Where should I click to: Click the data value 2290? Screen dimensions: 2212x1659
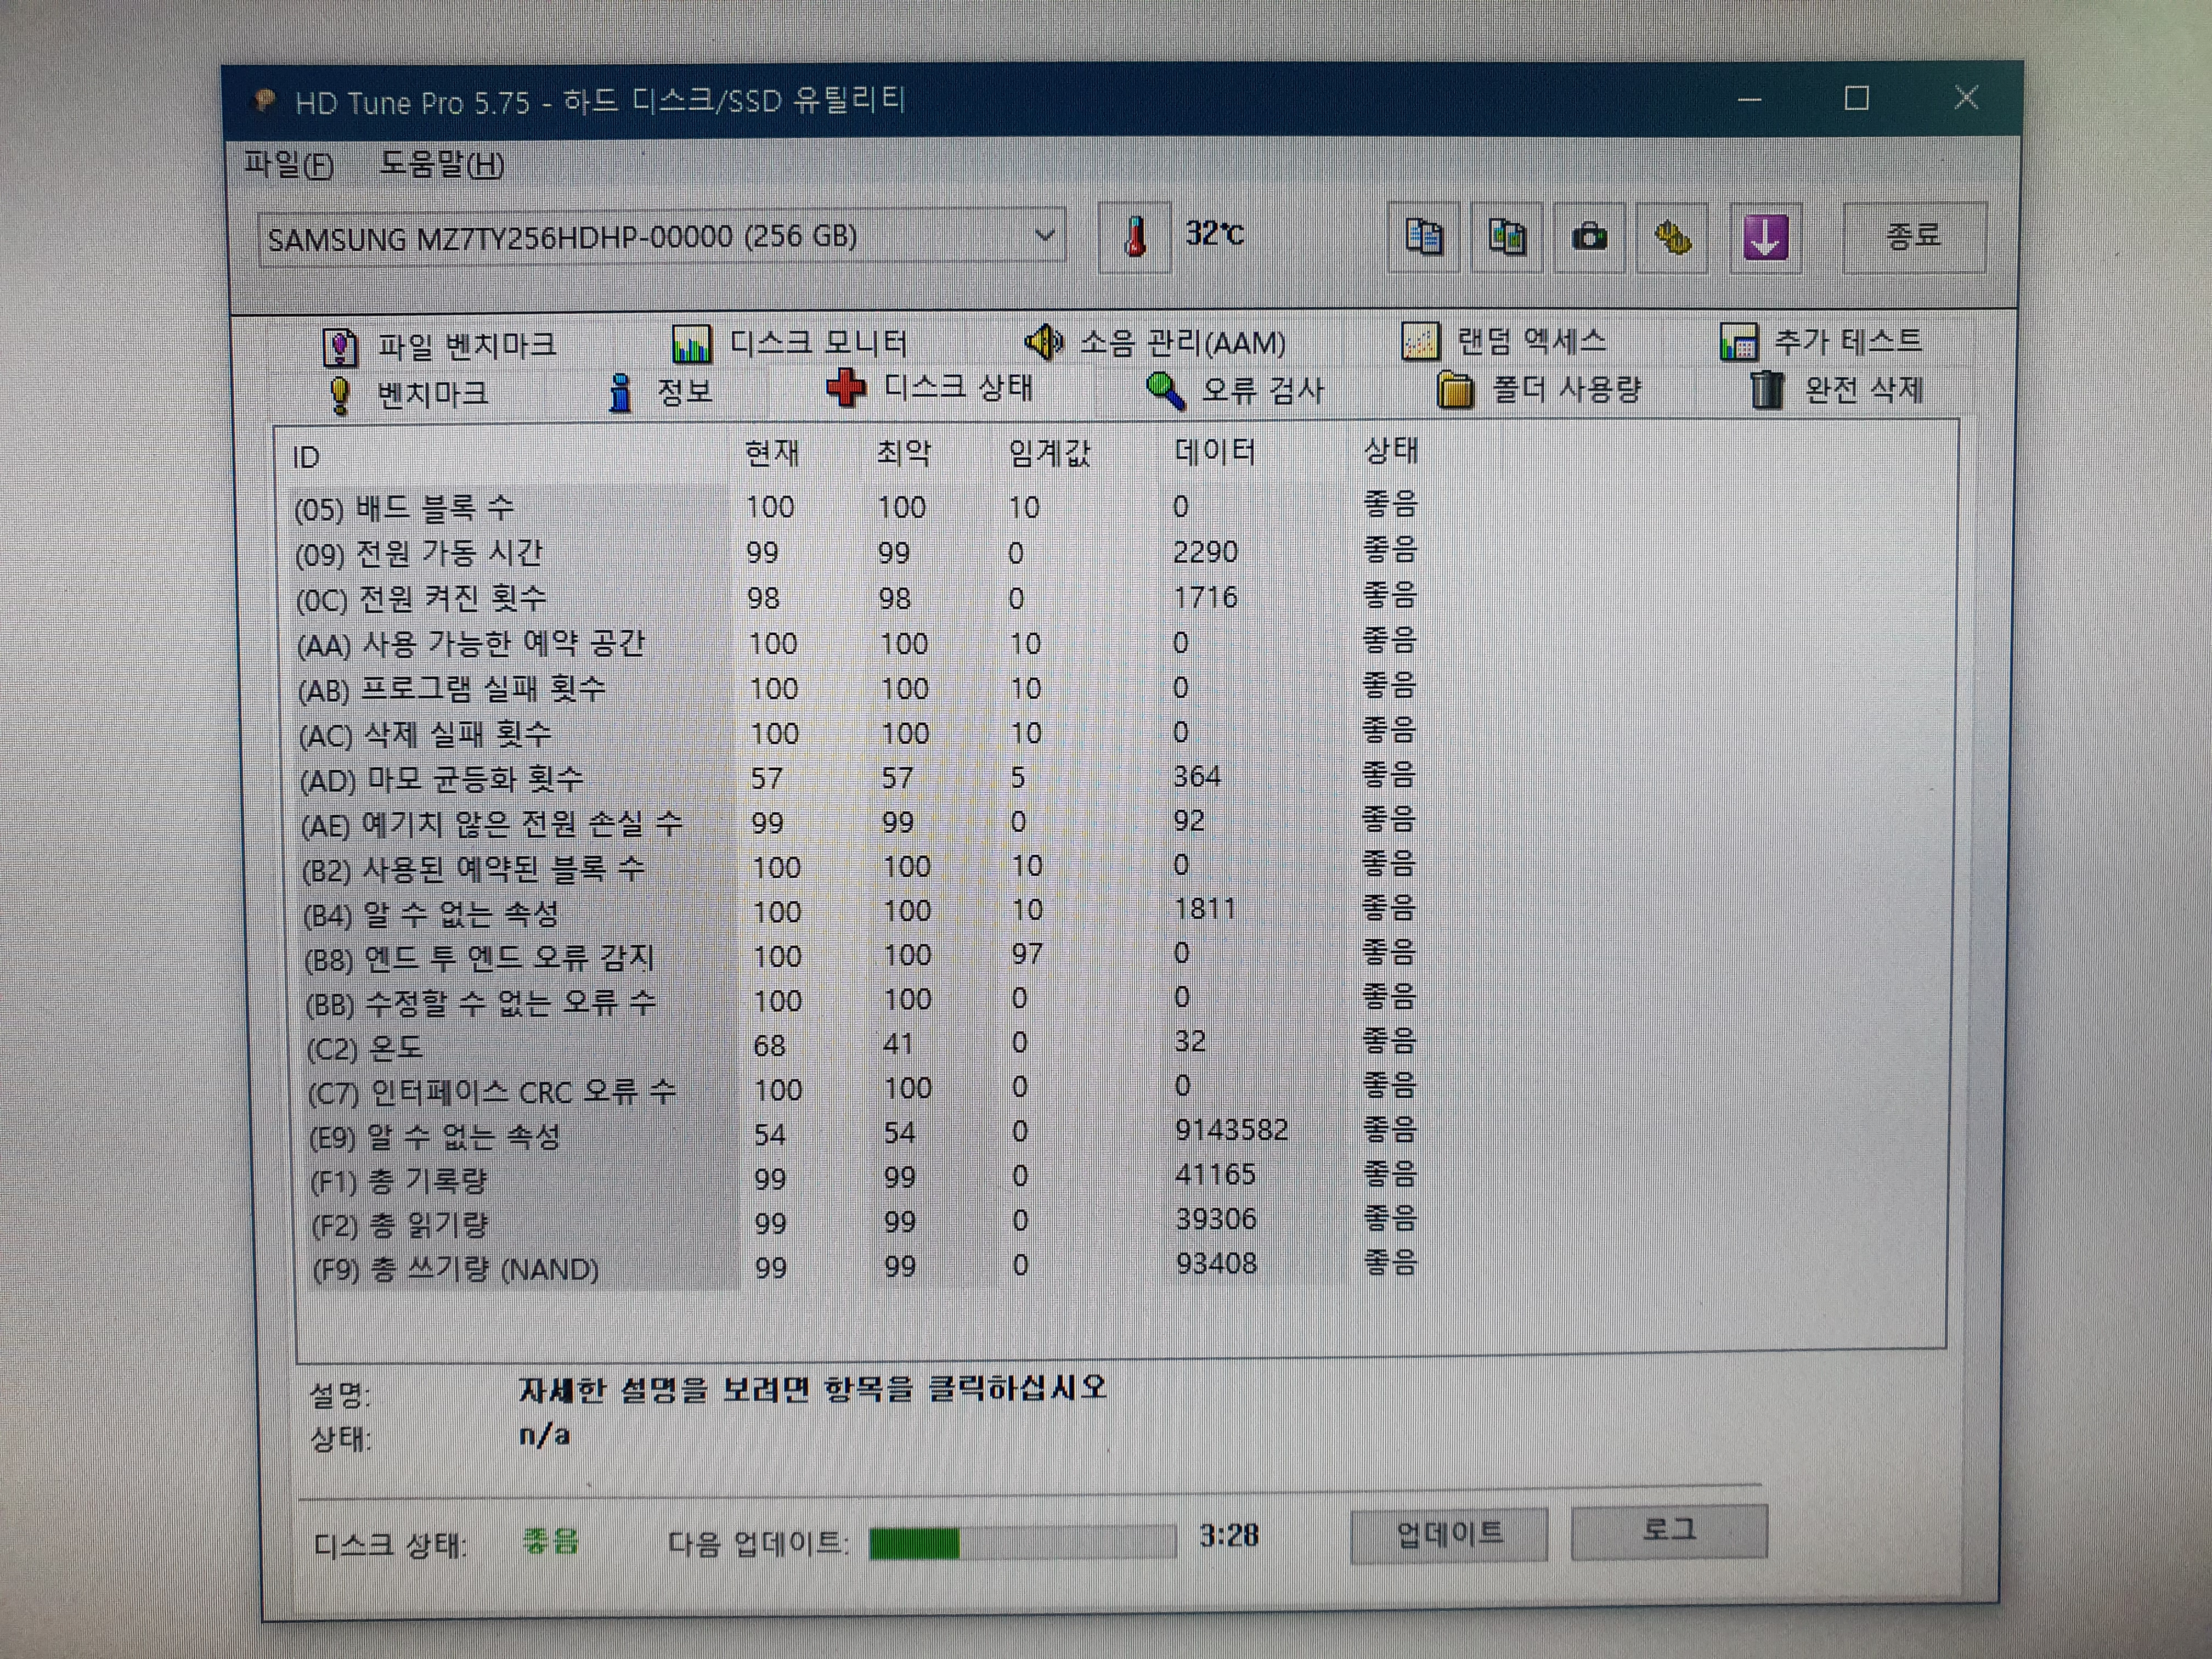[x=1206, y=552]
